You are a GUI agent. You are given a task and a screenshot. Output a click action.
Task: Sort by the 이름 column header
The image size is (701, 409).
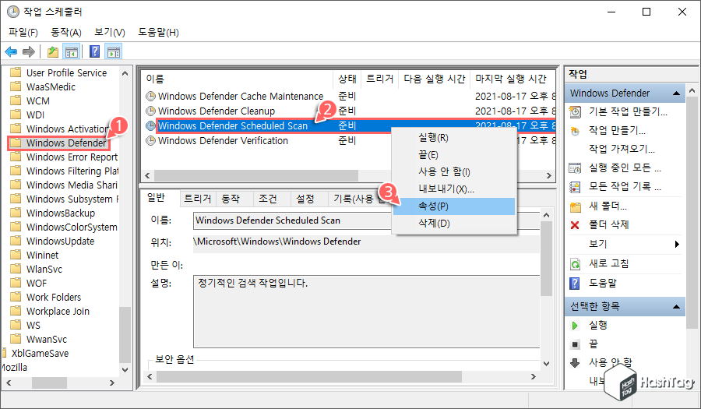coord(238,79)
